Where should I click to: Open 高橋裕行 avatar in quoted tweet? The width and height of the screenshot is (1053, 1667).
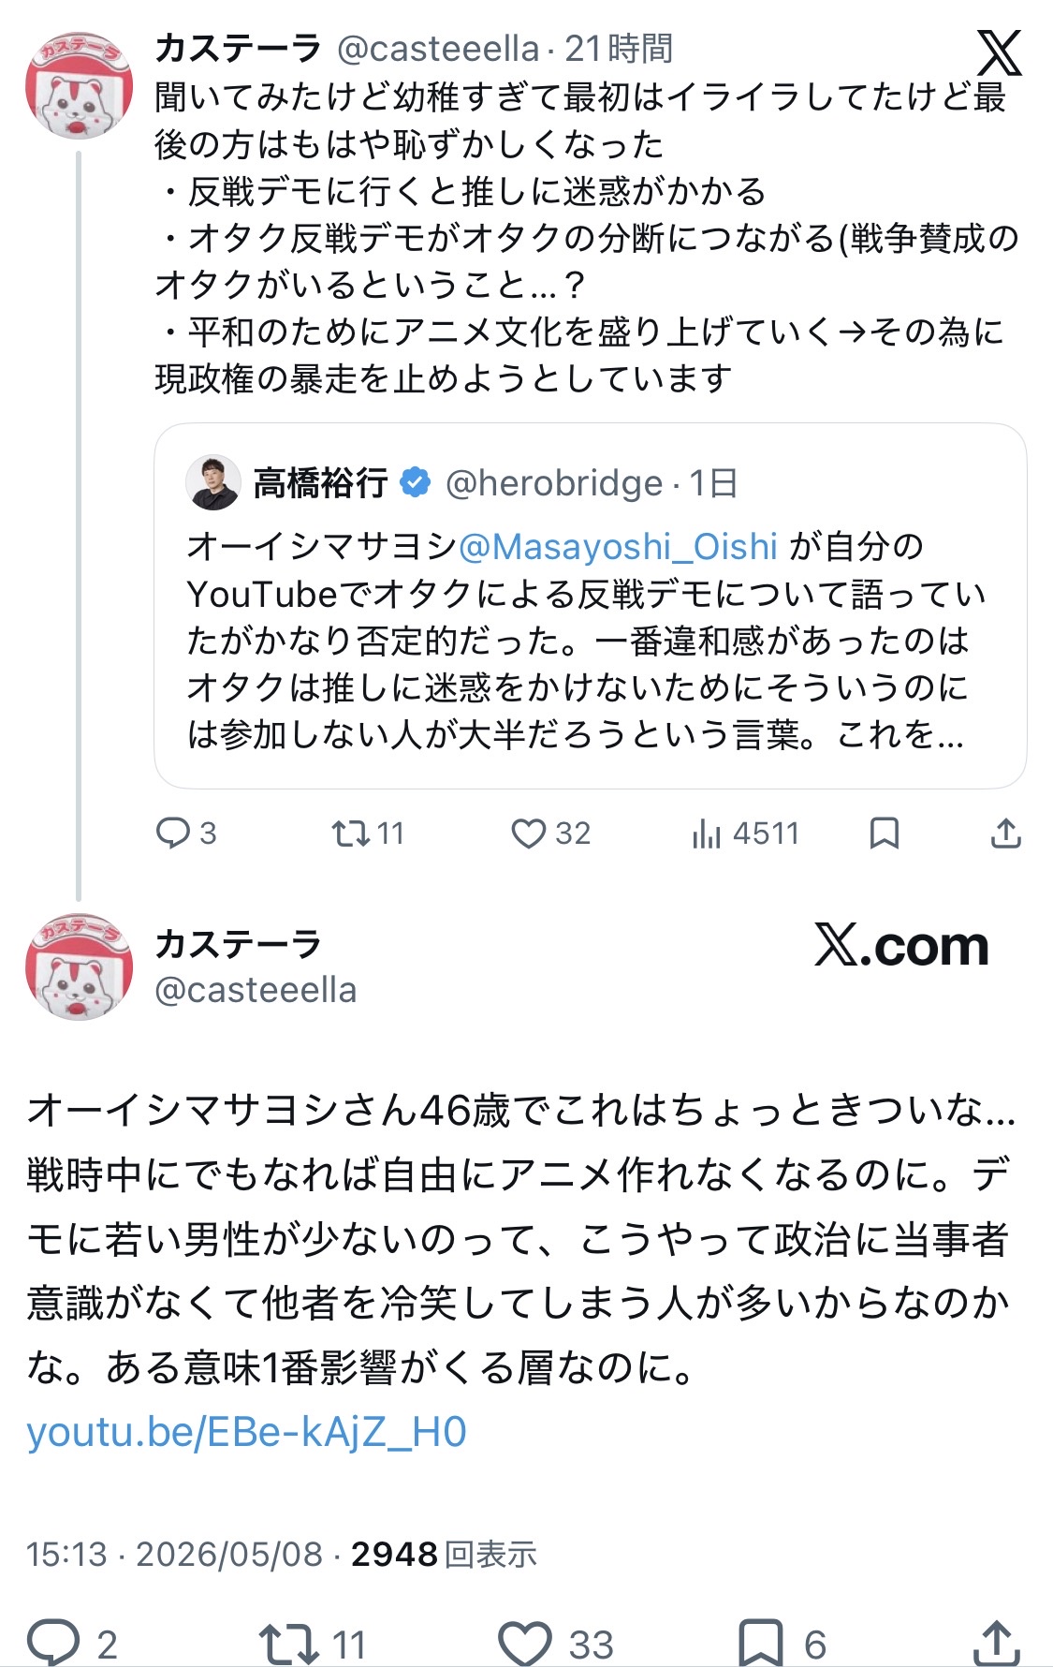213,482
